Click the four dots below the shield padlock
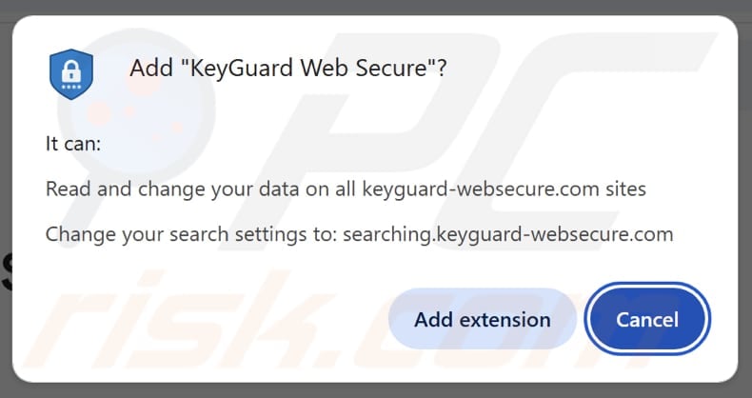Screen dimensions: 752x398 coord(71,83)
